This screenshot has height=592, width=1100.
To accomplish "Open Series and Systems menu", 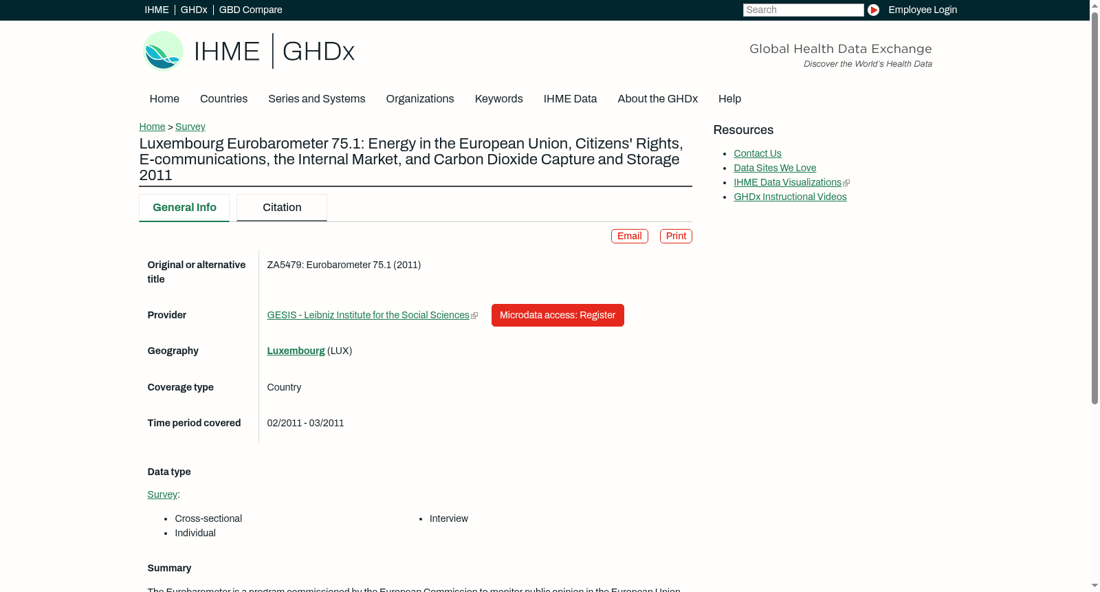I will [x=316, y=99].
